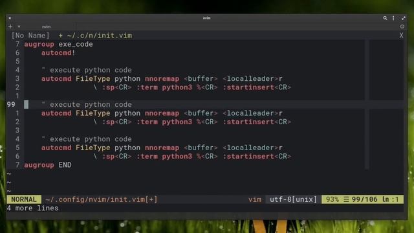Place cursor on "augroup END" line

coord(48,165)
